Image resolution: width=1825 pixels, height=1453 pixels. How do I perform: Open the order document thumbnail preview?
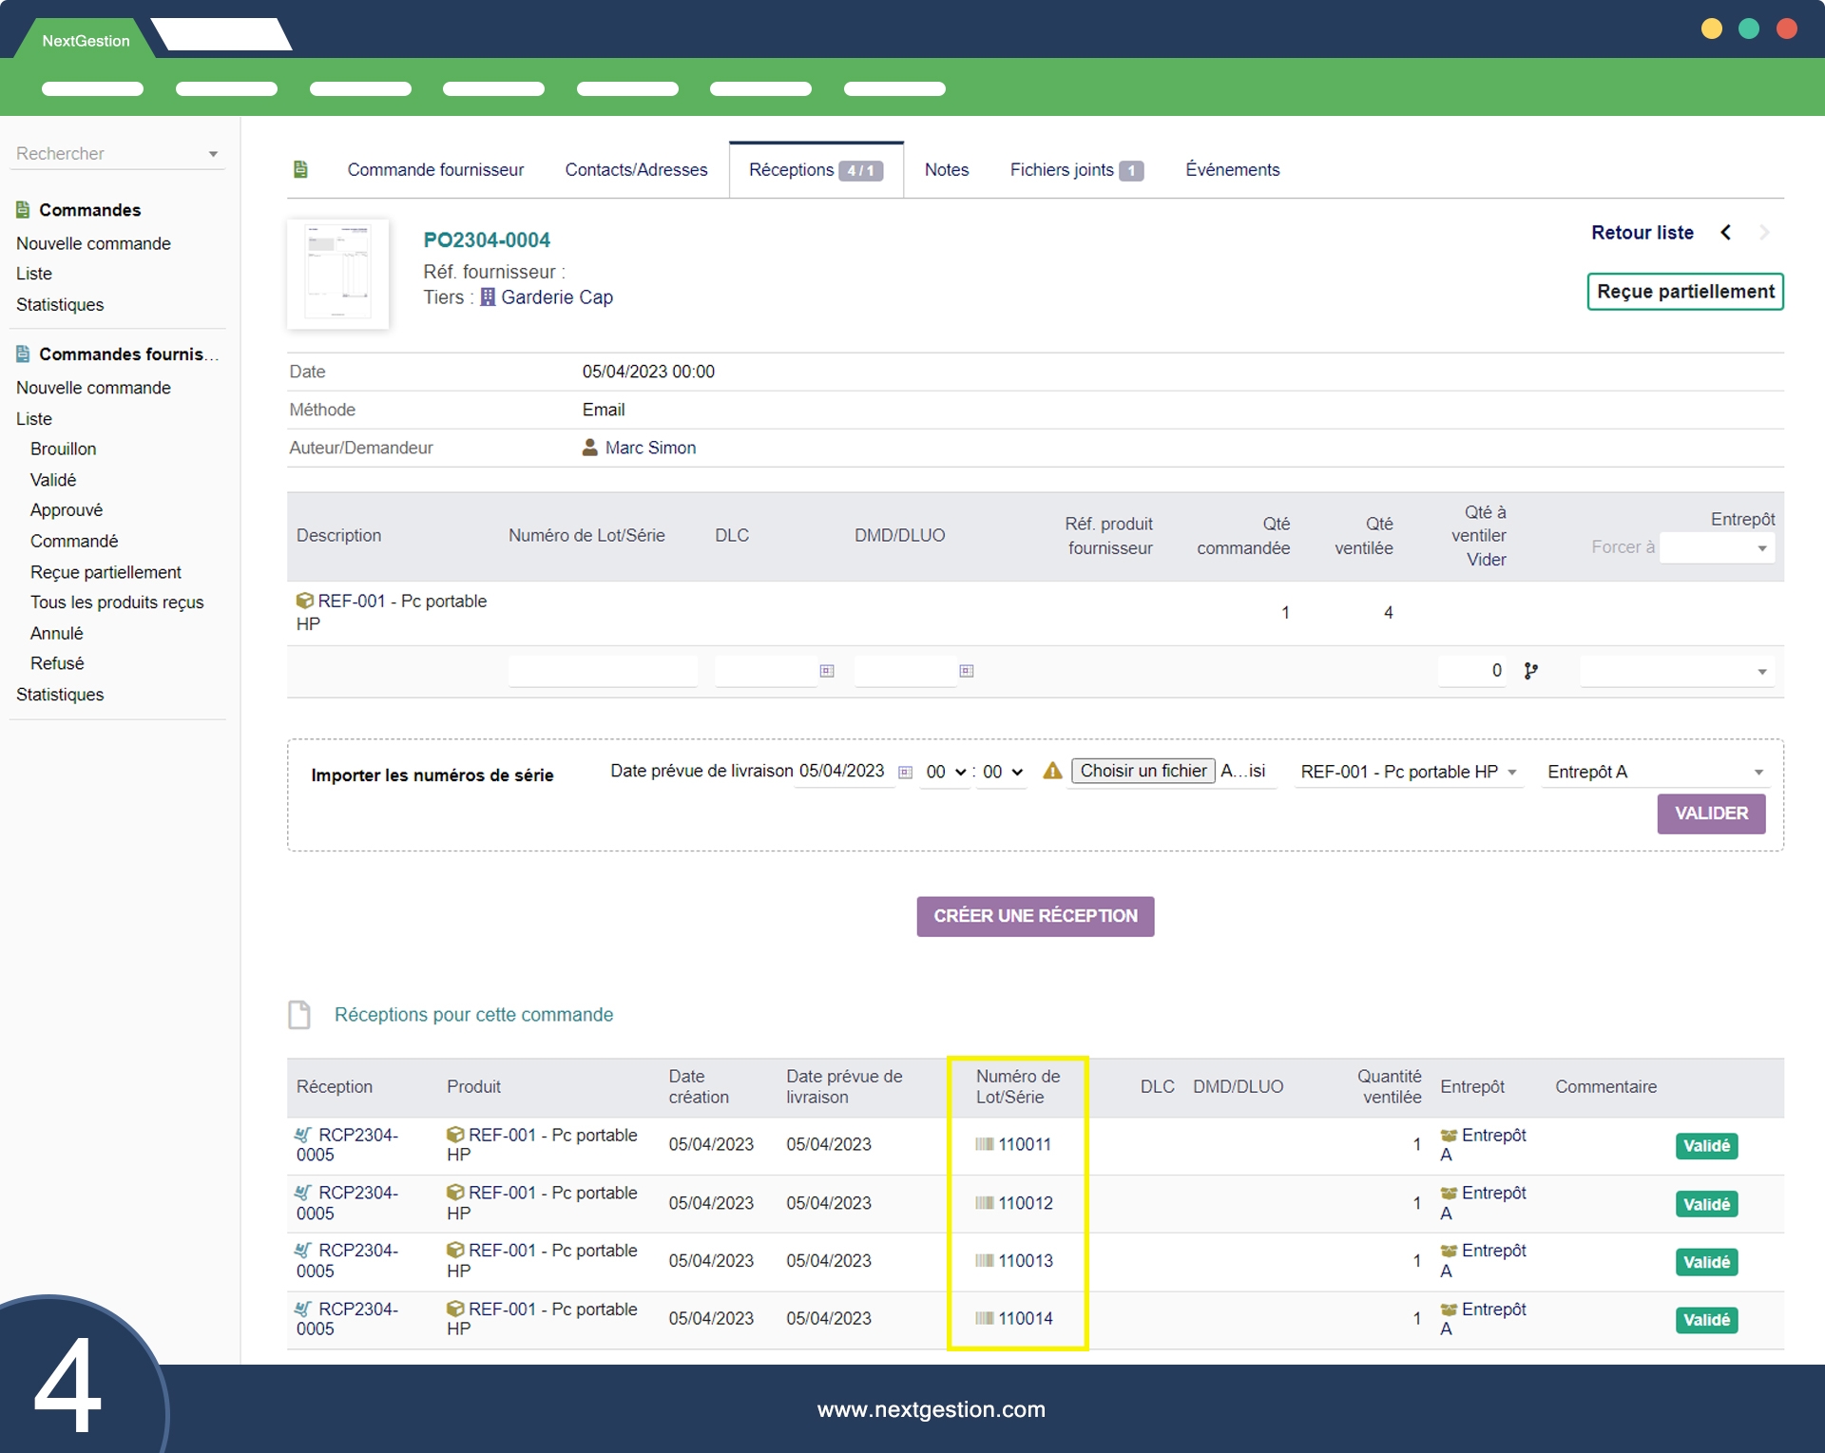(338, 275)
